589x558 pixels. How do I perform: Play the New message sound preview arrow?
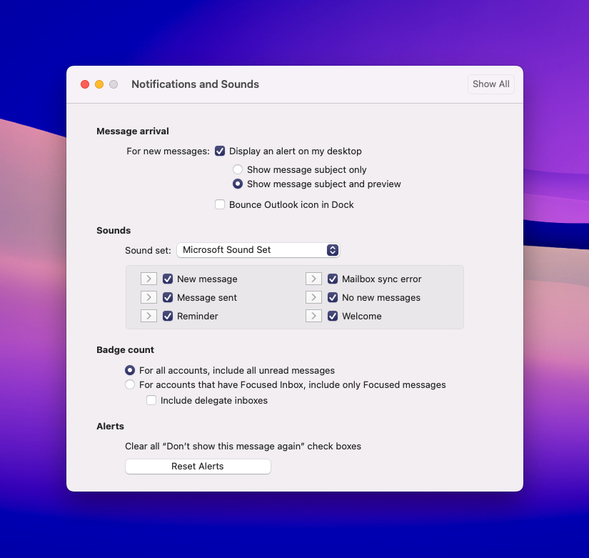(x=148, y=279)
